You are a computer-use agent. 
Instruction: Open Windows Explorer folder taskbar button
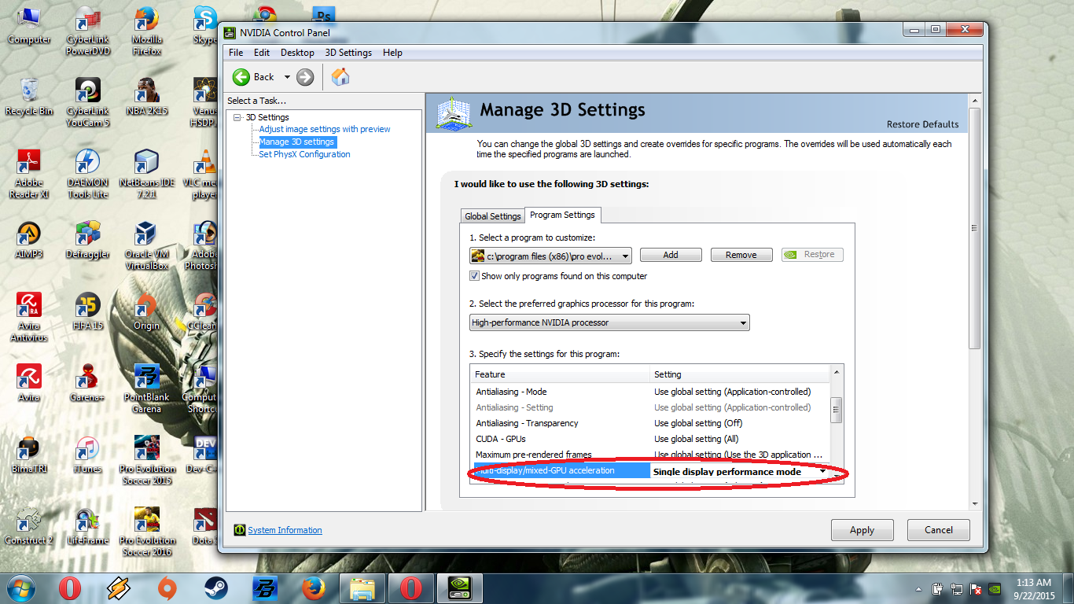362,588
